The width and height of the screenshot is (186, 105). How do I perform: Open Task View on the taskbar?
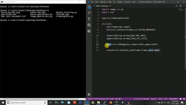(50, 102)
